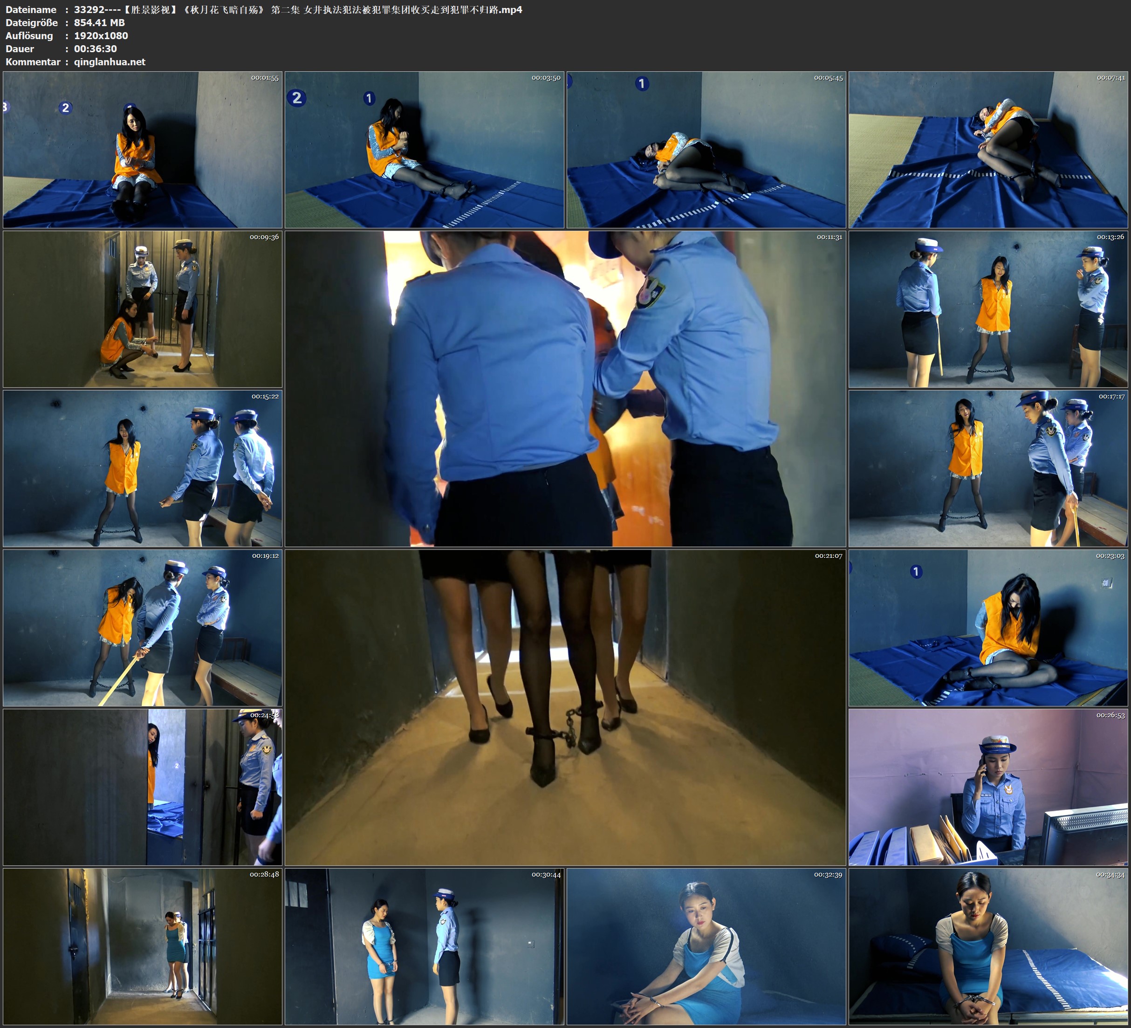Click the Dateiname filename text
This screenshot has height=1028, width=1131.
(x=297, y=9)
